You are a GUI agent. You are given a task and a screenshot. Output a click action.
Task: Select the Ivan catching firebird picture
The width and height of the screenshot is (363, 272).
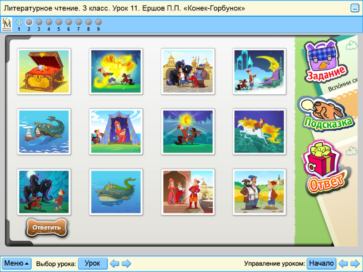click(x=116, y=72)
